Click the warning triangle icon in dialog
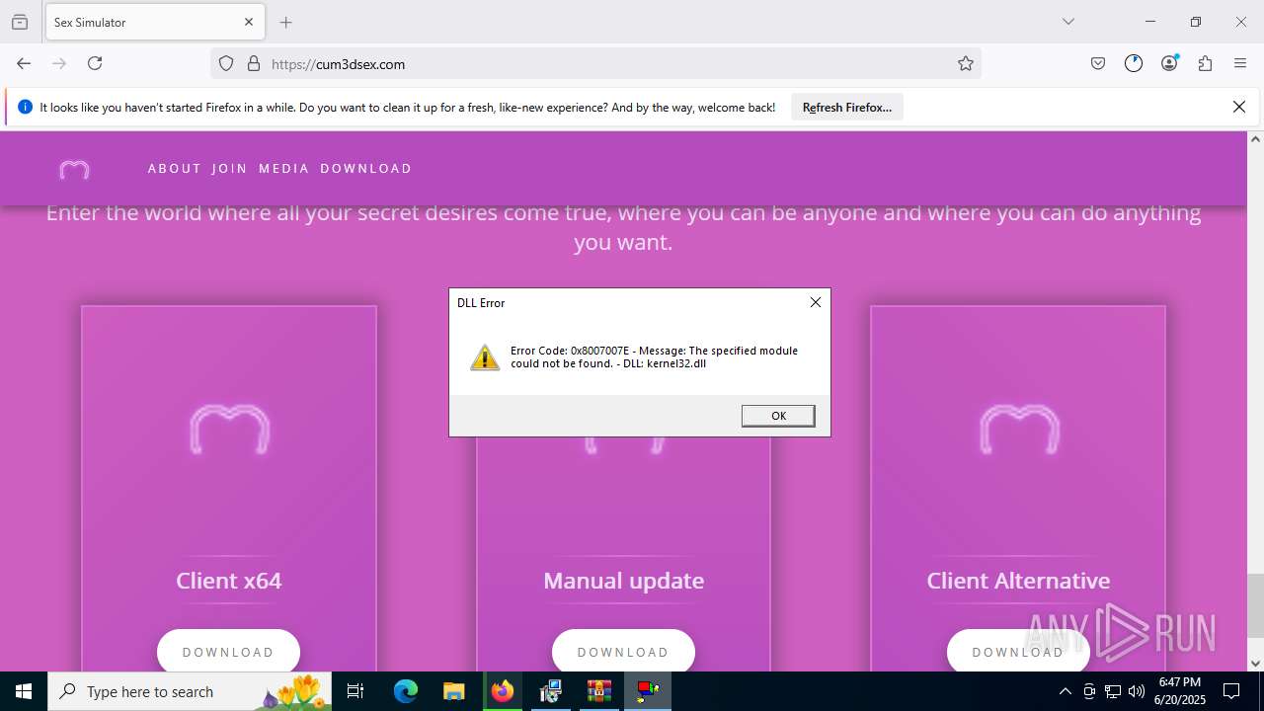This screenshot has width=1264, height=711. pyautogui.click(x=485, y=357)
